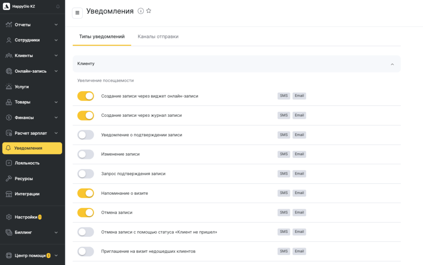This screenshot has width=423, height=265.
Task: Click the bell icon in sidebar header
Action: coord(58,7)
